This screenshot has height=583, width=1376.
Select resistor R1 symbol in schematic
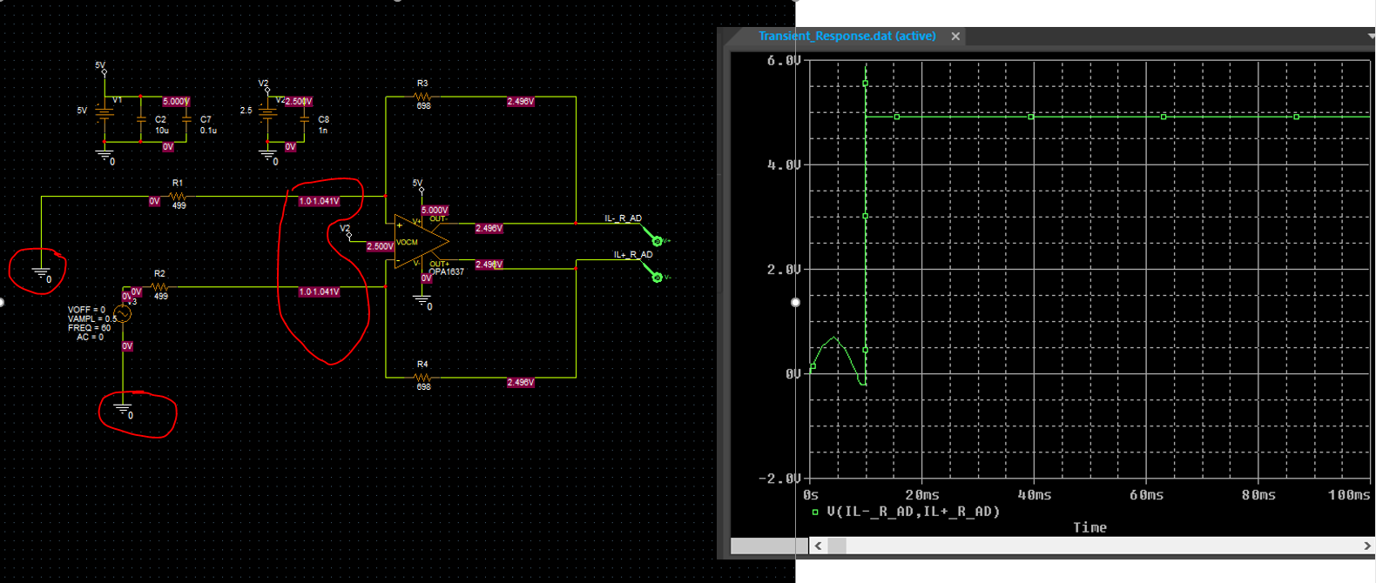pos(178,197)
